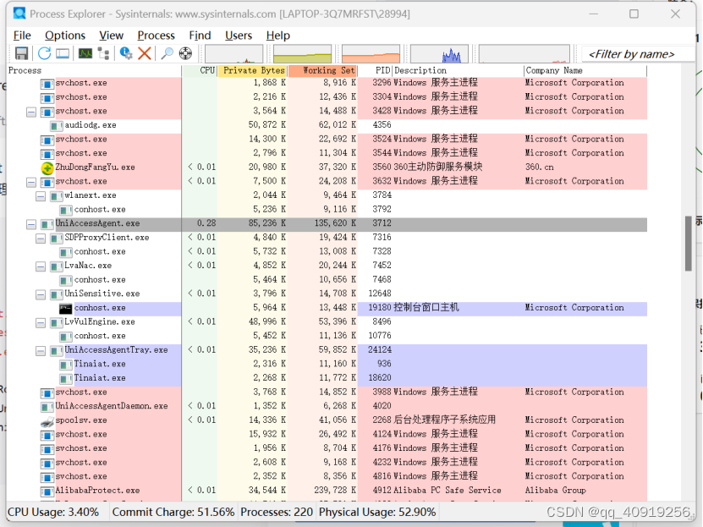Click the AlibabaProtect.exe process icon

pyautogui.click(x=47, y=491)
